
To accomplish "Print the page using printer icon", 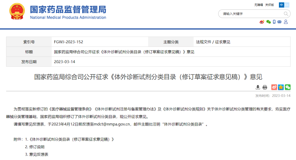I will tap(265, 87).
